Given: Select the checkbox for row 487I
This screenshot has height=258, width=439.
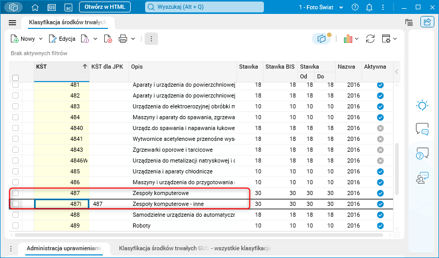Looking at the screenshot, I should click(15, 204).
